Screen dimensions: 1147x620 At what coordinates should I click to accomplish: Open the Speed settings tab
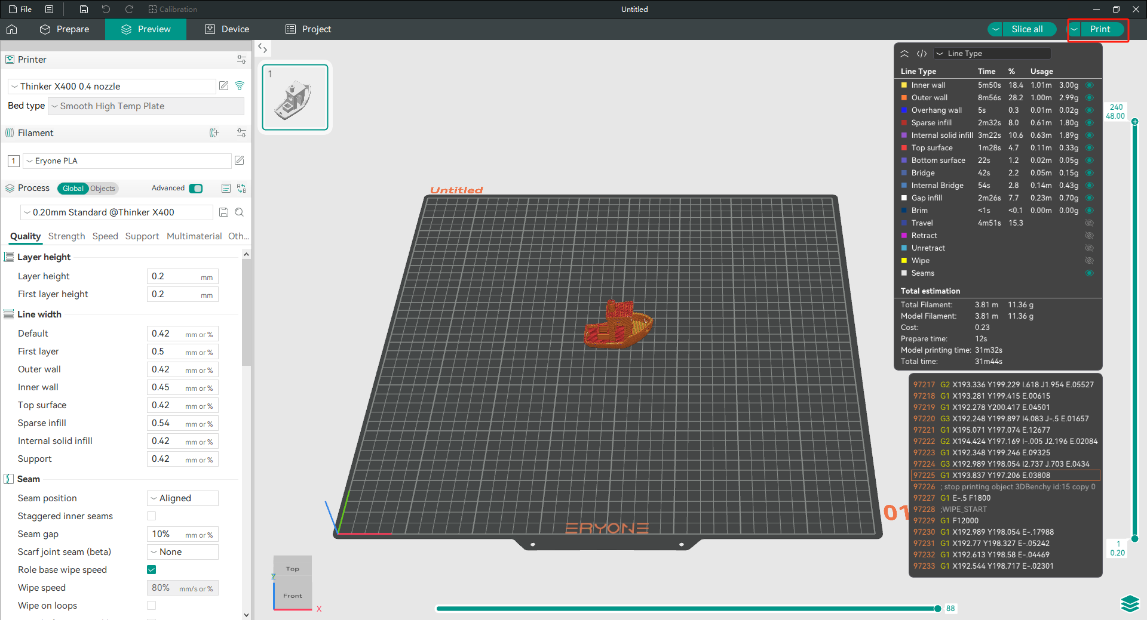tap(105, 236)
